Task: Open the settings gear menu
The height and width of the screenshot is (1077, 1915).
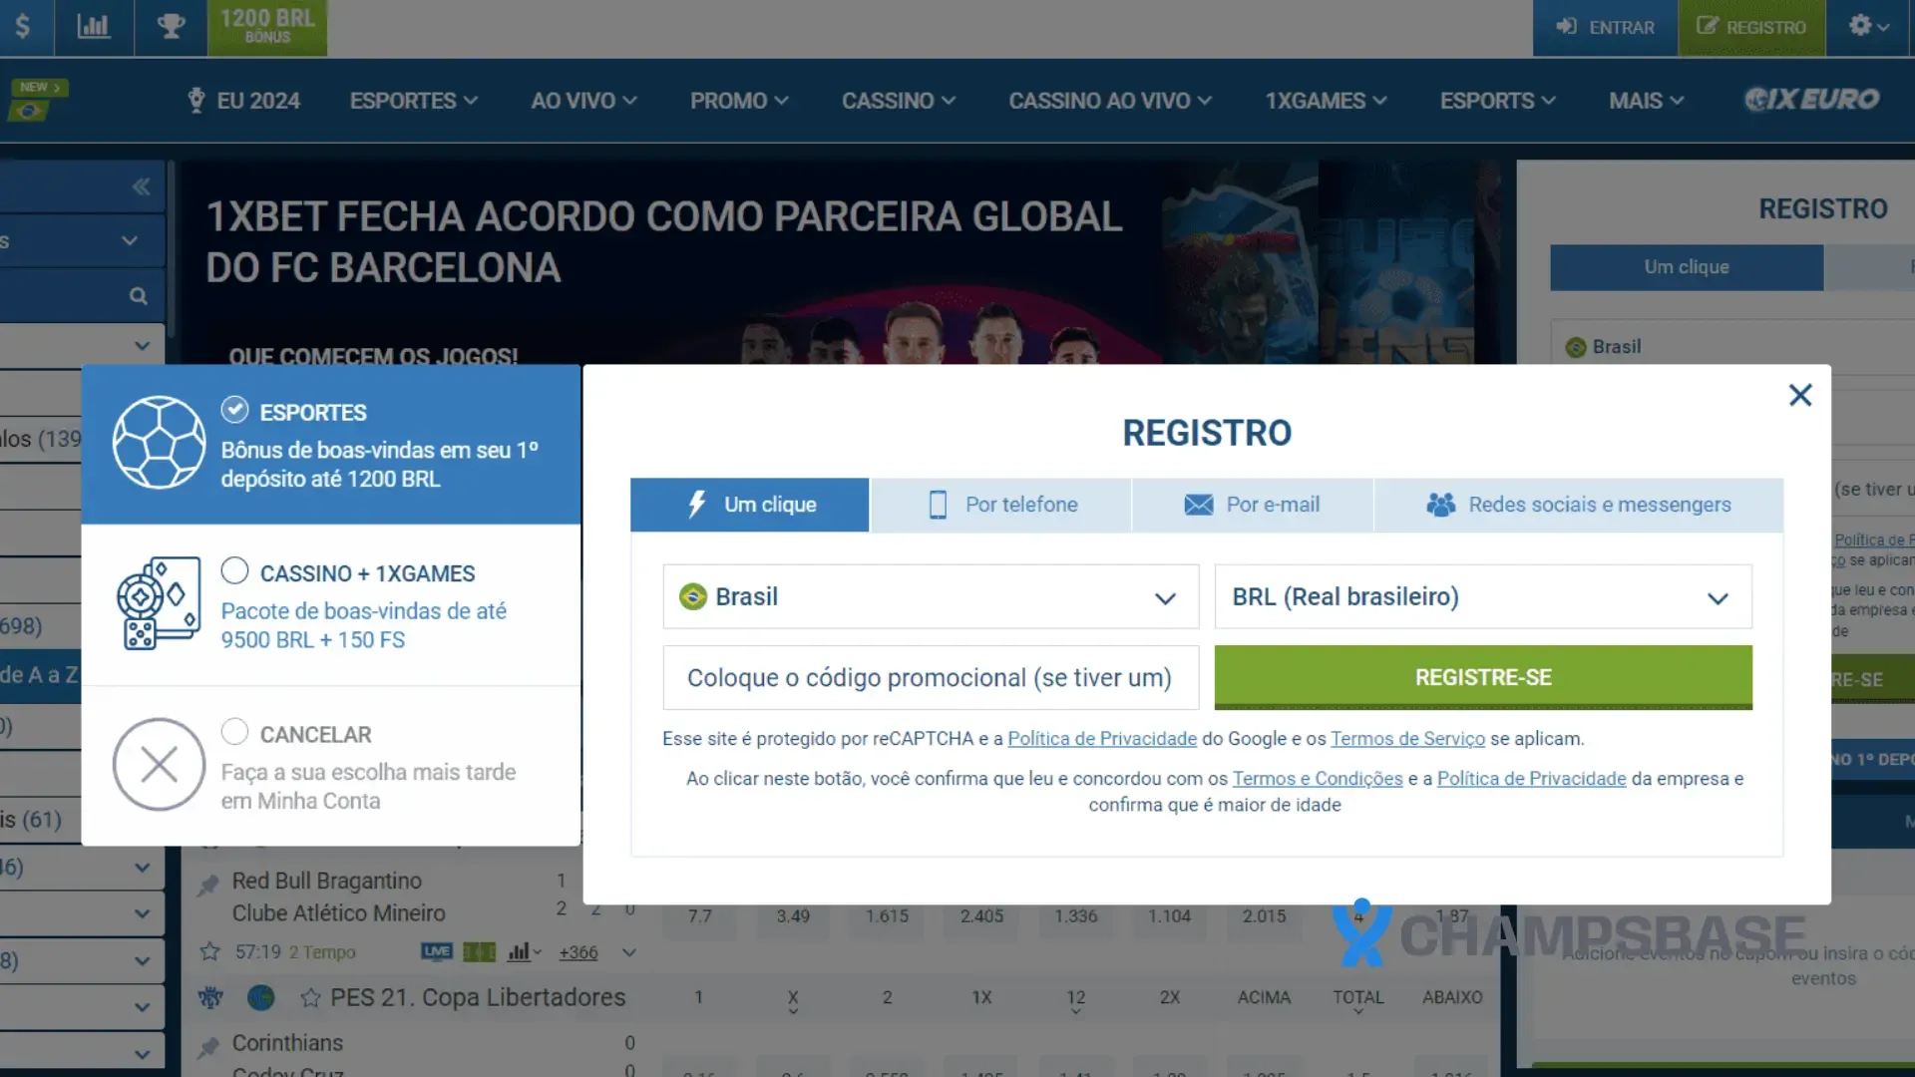Action: tap(1861, 27)
